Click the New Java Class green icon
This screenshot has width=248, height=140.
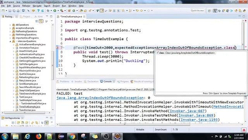(x=74, y=10)
